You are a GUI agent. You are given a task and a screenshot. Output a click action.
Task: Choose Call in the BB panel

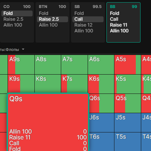pyautogui.click(x=114, y=19)
